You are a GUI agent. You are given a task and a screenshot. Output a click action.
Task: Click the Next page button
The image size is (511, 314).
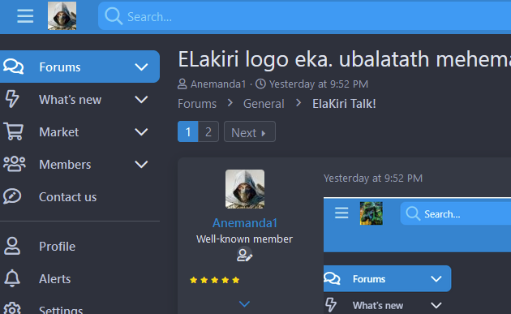pyautogui.click(x=250, y=131)
